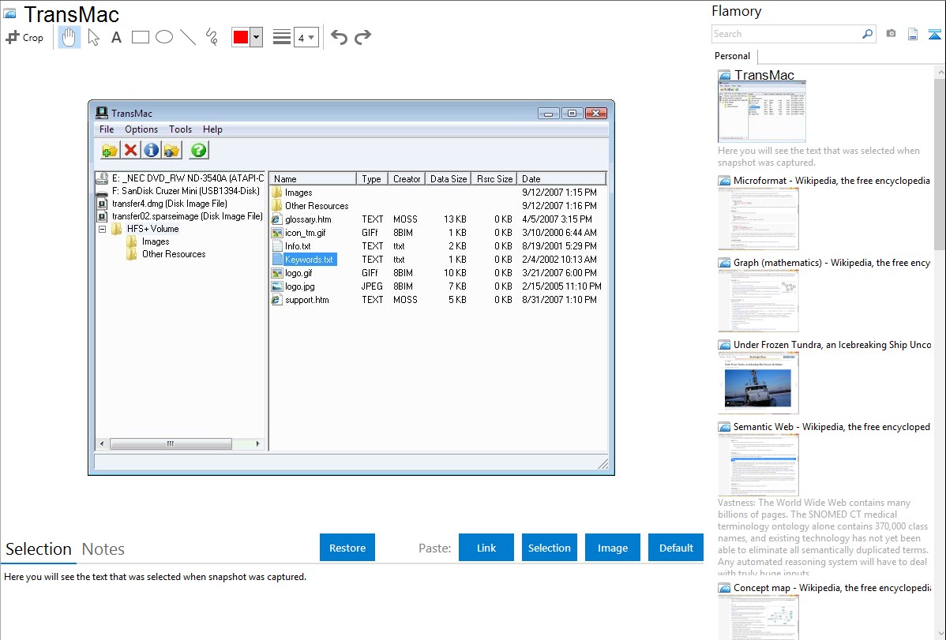Screen dimensions: 946x640
Task: Click the open folder toolbar icon
Action: pyautogui.click(x=172, y=150)
